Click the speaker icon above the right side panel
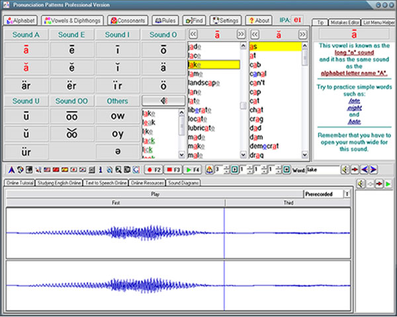 point(361,184)
